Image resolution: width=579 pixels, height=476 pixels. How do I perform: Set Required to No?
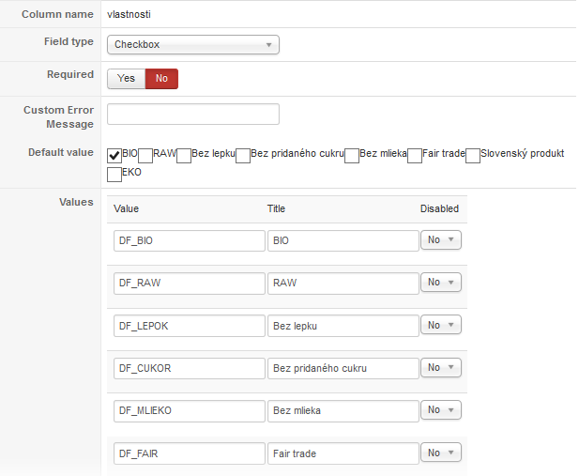(x=161, y=79)
